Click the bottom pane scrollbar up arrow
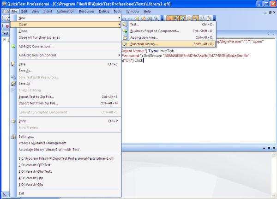This screenshot has height=199, width=277. (x=274, y=155)
